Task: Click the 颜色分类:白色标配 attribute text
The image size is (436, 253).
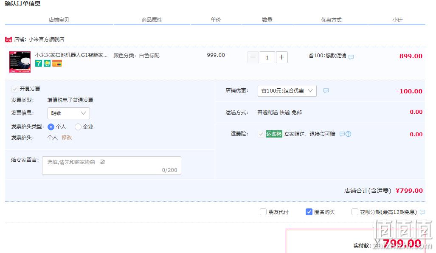Action: [x=137, y=55]
